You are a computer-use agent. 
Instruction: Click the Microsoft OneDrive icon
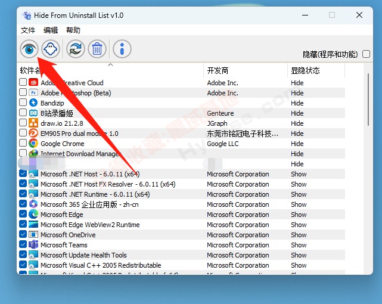click(33, 235)
